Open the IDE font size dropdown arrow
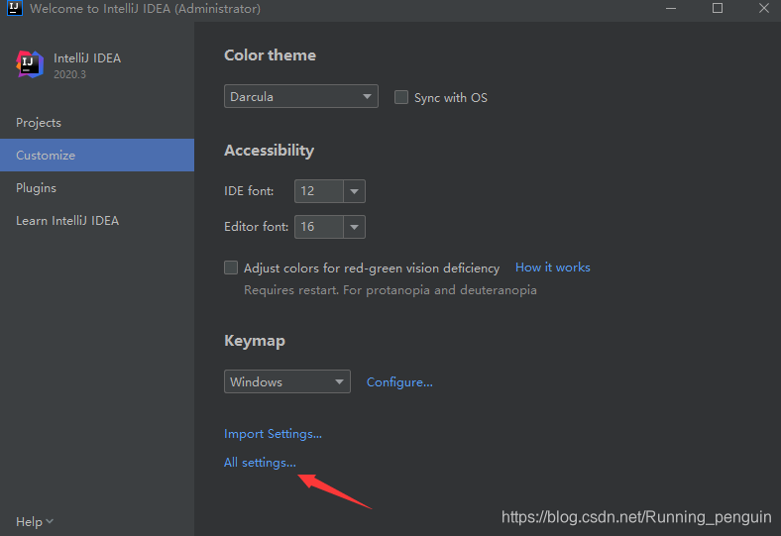Image resolution: width=781 pixels, height=536 pixels. click(354, 191)
